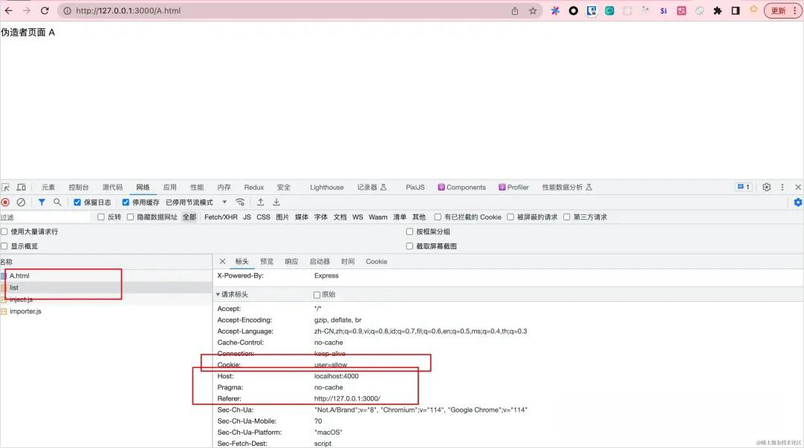The height and width of the screenshot is (448, 804).
Task: Import HAR file with upload arrow
Action: (261, 202)
